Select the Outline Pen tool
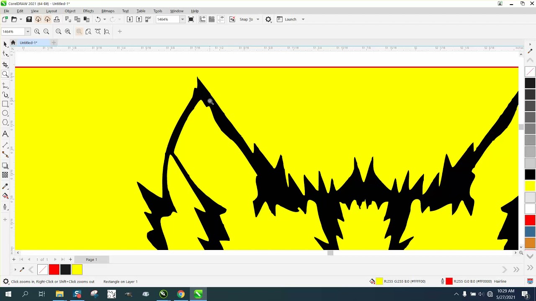 point(5,207)
